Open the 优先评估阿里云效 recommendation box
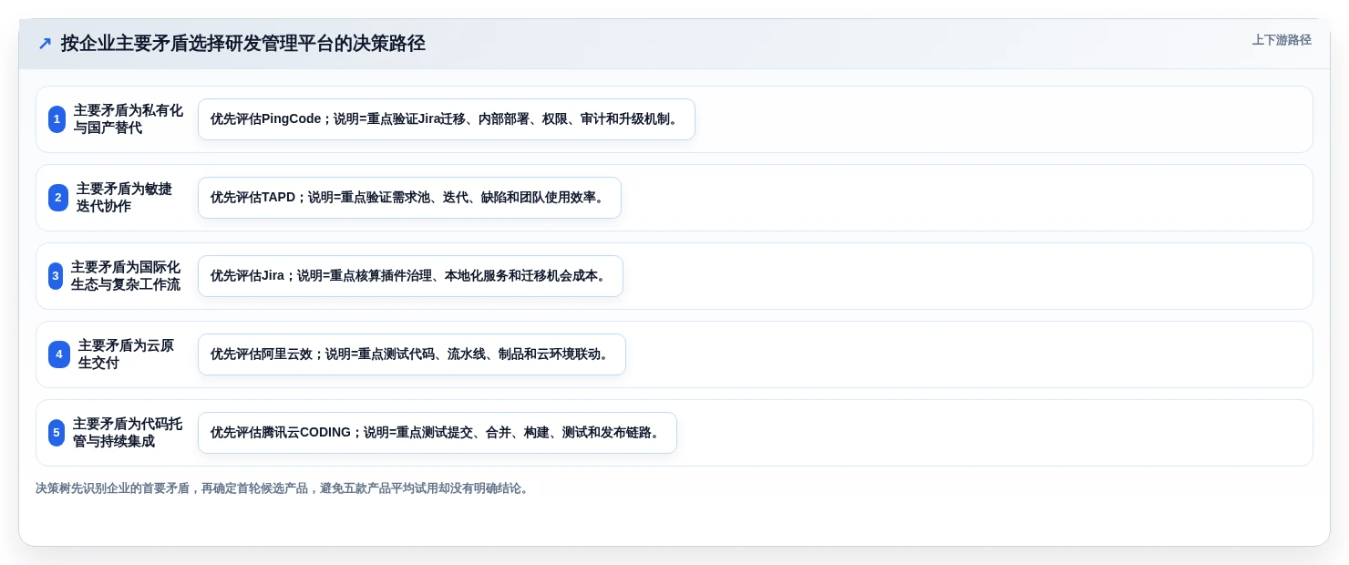Viewport: 1349px width, 565px height. coord(412,354)
